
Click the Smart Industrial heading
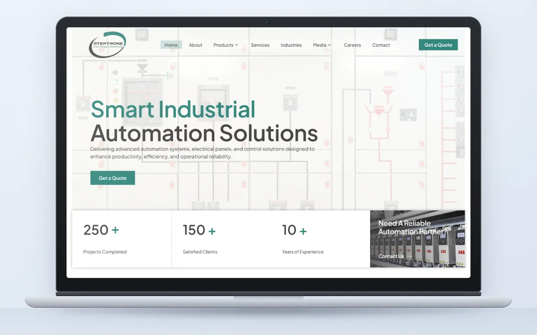click(x=173, y=109)
